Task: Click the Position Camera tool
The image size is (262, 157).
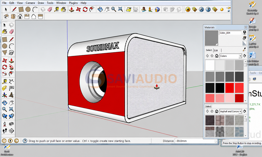Action: tap(4, 124)
